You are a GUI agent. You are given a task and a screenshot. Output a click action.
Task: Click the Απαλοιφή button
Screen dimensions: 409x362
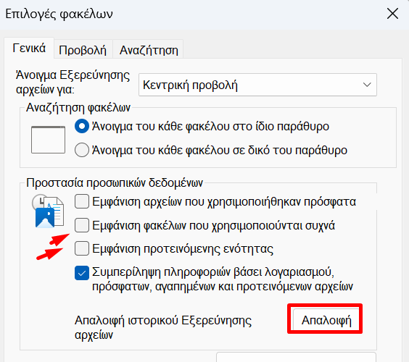(326, 320)
